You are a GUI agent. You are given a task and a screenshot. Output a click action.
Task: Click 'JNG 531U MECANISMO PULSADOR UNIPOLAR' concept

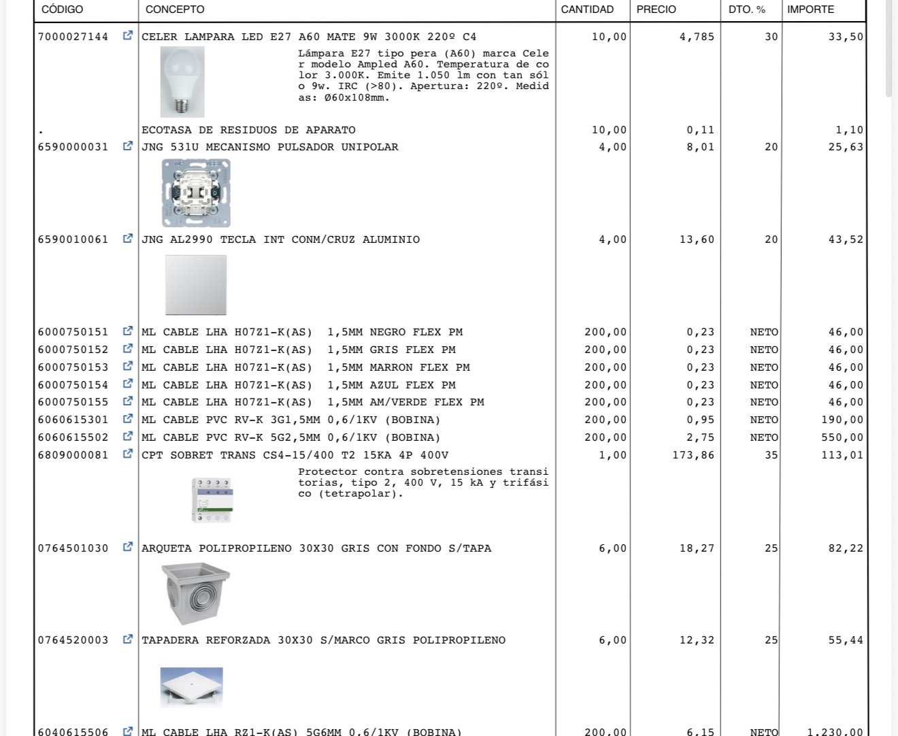[270, 147]
